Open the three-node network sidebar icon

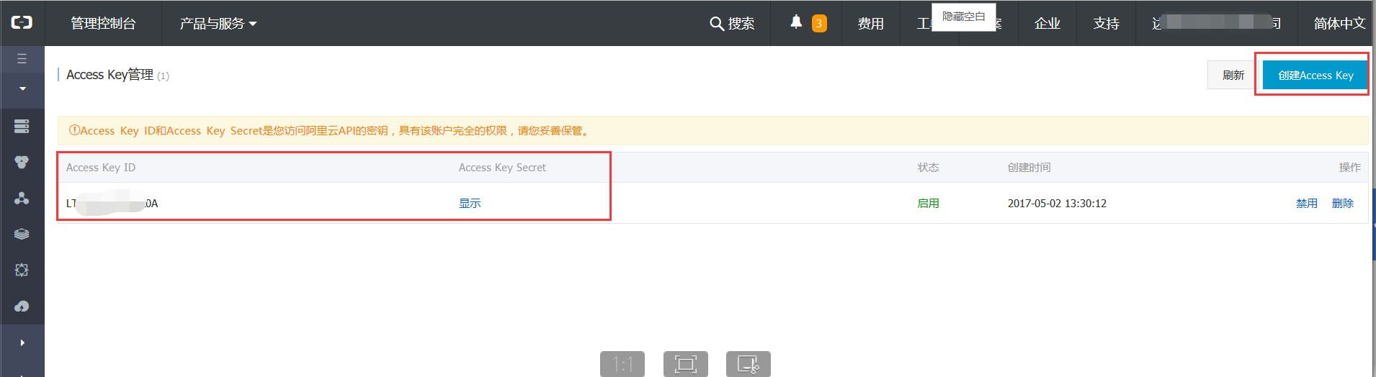coord(22,199)
